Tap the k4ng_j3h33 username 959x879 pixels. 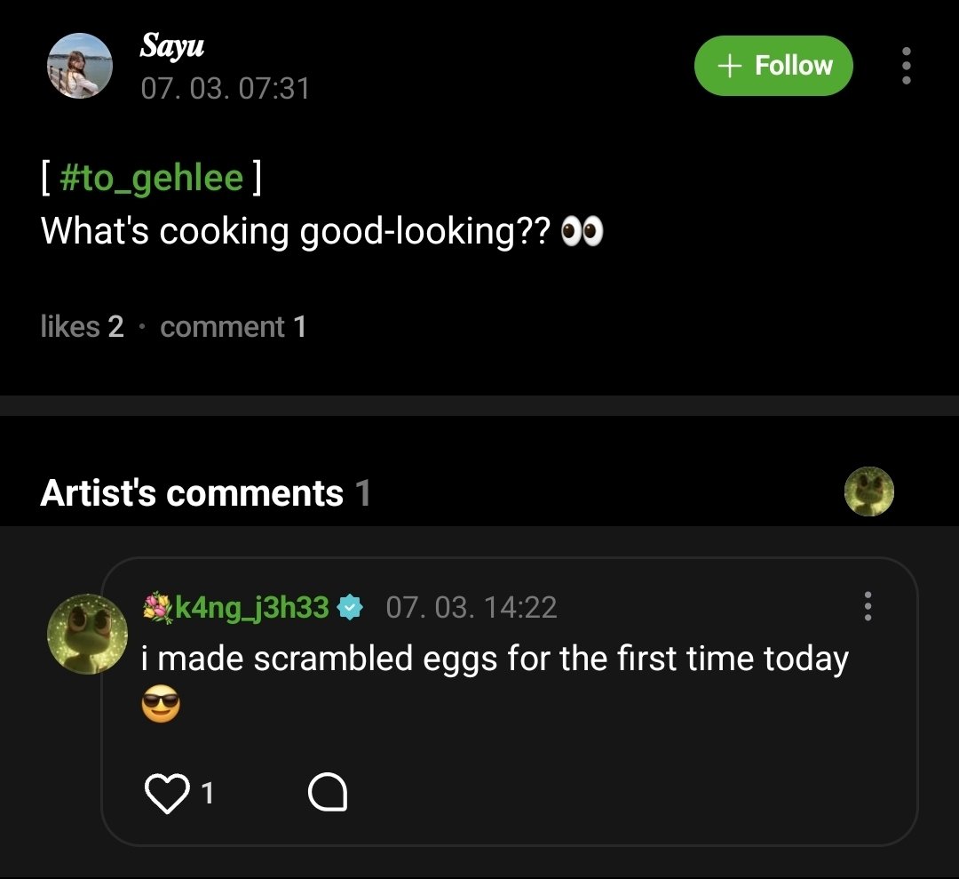252,607
